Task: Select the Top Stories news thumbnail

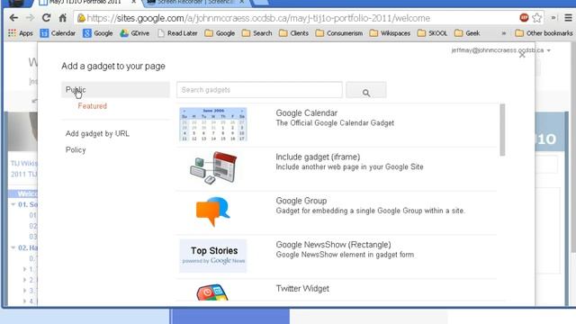Action: click(213, 256)
